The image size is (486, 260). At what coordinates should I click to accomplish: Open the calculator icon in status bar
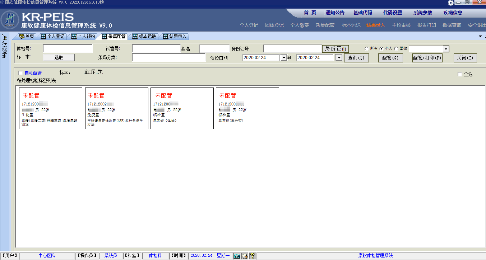(x=237, y=256)
